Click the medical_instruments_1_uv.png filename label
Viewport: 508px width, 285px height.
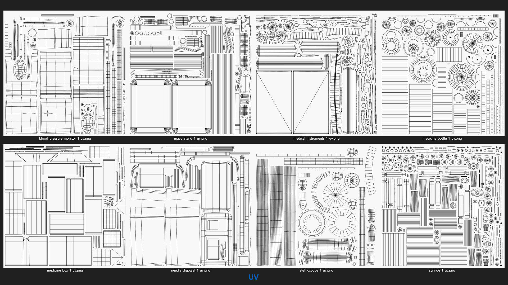pos(316,139)
